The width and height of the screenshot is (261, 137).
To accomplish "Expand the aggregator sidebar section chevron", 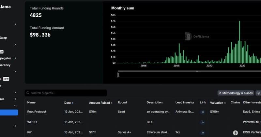I will 15,58.
